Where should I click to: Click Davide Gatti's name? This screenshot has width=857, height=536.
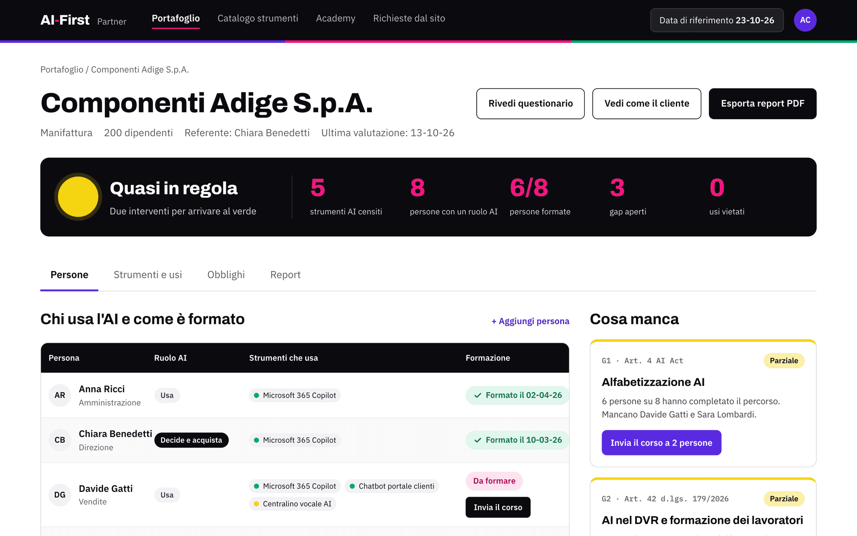coord(106,489)
